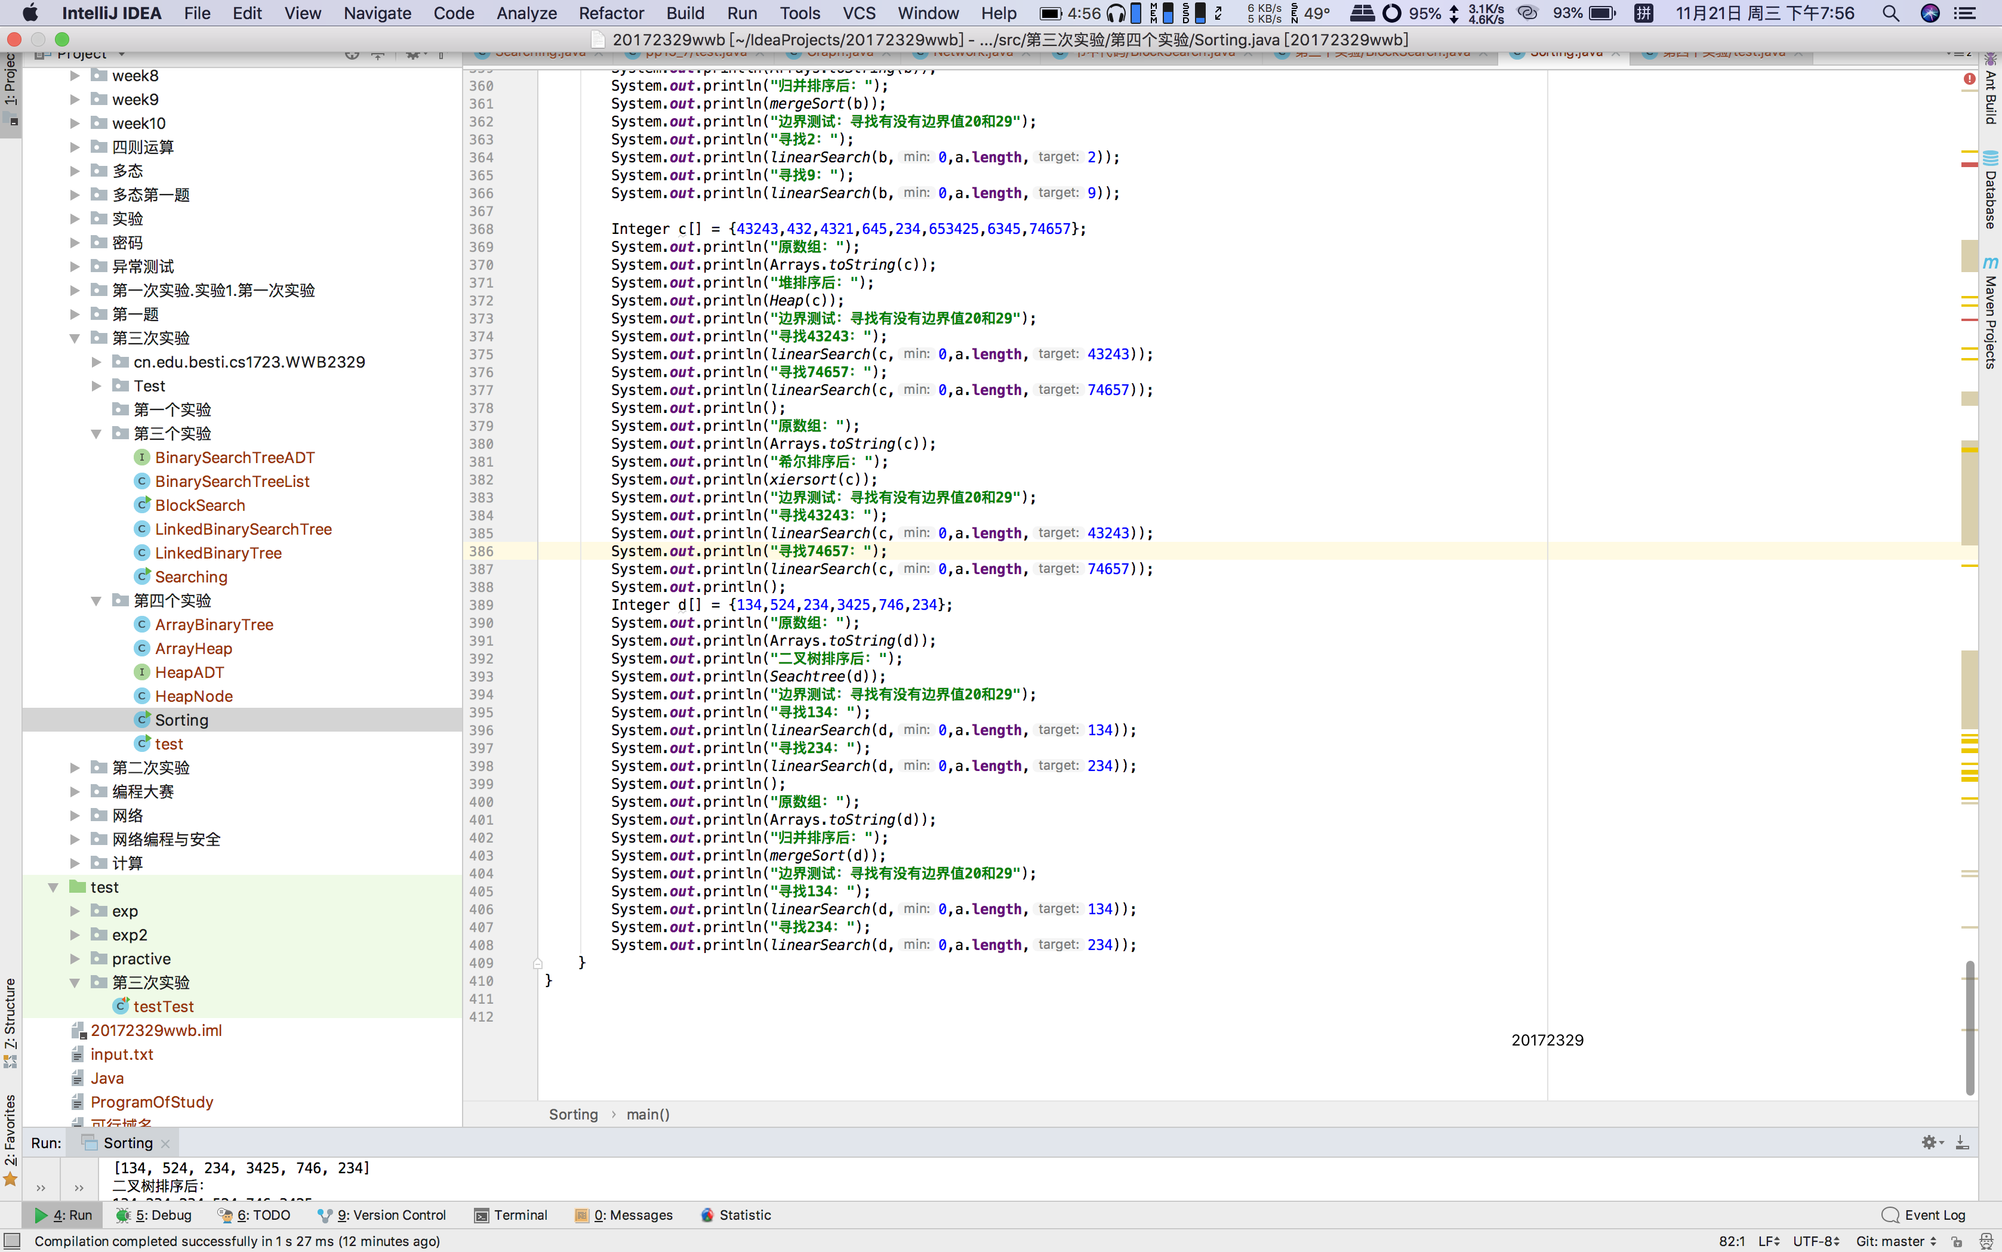Open the Navigate menu

(x=378, y=13)
